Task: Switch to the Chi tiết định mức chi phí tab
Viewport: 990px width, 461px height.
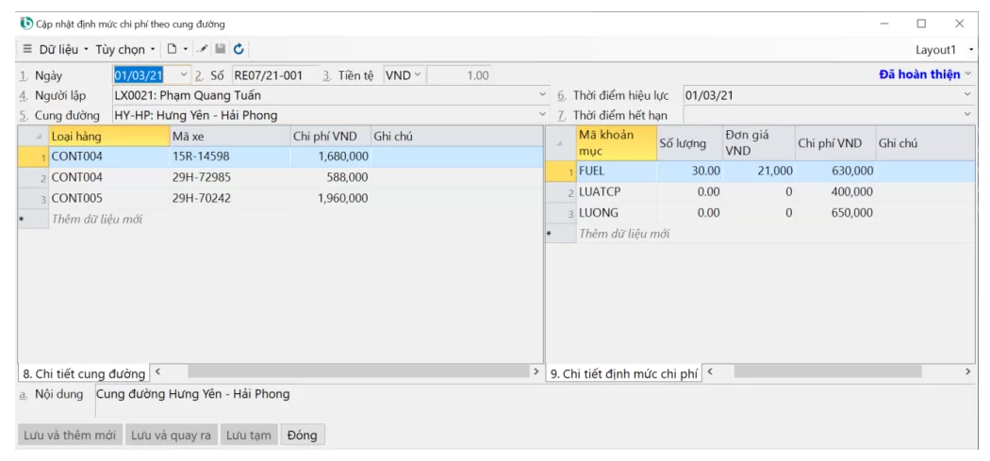Action: click(x=624, y=374)
